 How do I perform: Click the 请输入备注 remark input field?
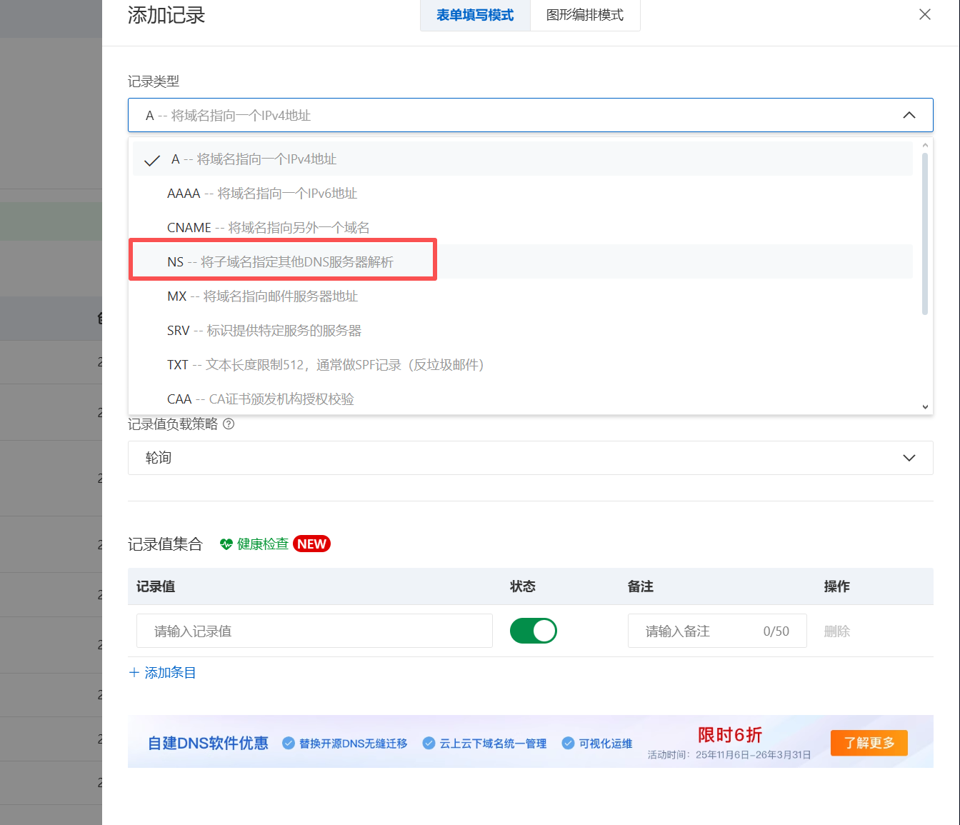point(717,631)
